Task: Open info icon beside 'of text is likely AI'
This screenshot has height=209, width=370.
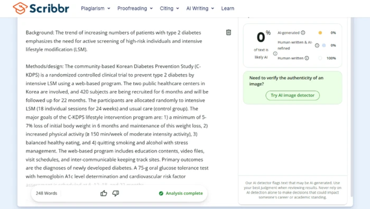Action: [275, 53]
